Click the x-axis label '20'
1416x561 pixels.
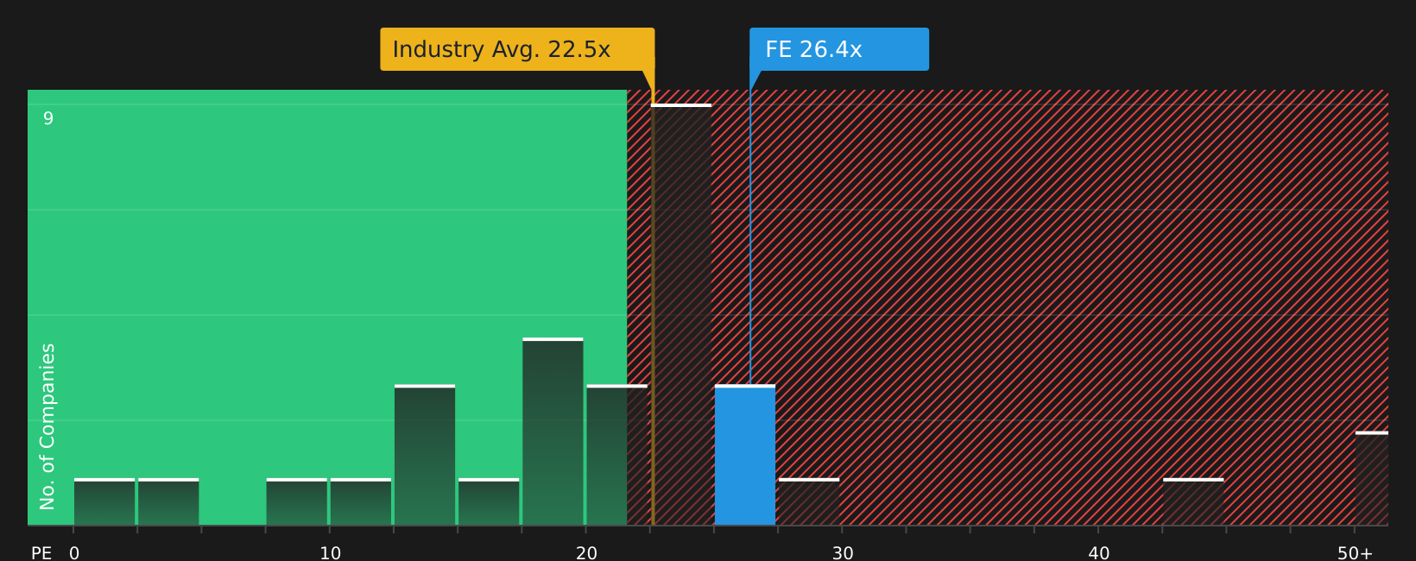586,553
